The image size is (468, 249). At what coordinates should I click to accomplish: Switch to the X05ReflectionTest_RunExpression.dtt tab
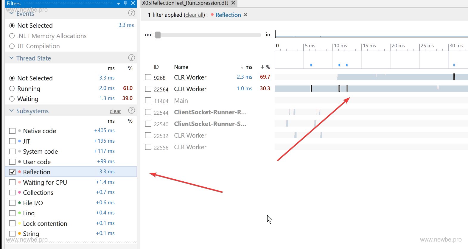(x=185, y=3)
